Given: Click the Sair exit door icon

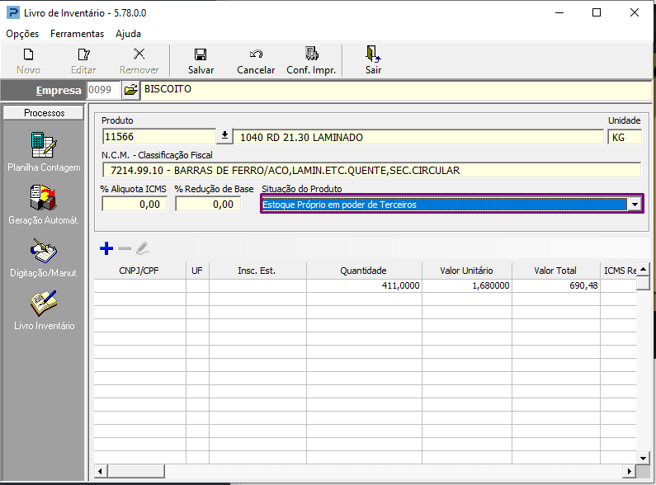Looking at the screenshot, I should pyautogui.click(x=373, y=54).
